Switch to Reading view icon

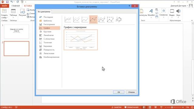point(156,107)
